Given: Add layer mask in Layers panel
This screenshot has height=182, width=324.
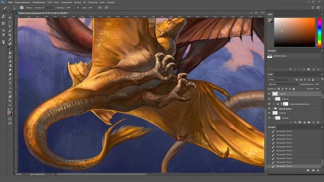Looking at the screenshot, I should 300,122.
